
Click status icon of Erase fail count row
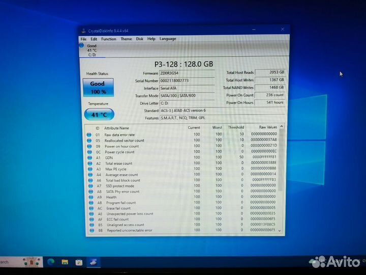coord(91,208)
